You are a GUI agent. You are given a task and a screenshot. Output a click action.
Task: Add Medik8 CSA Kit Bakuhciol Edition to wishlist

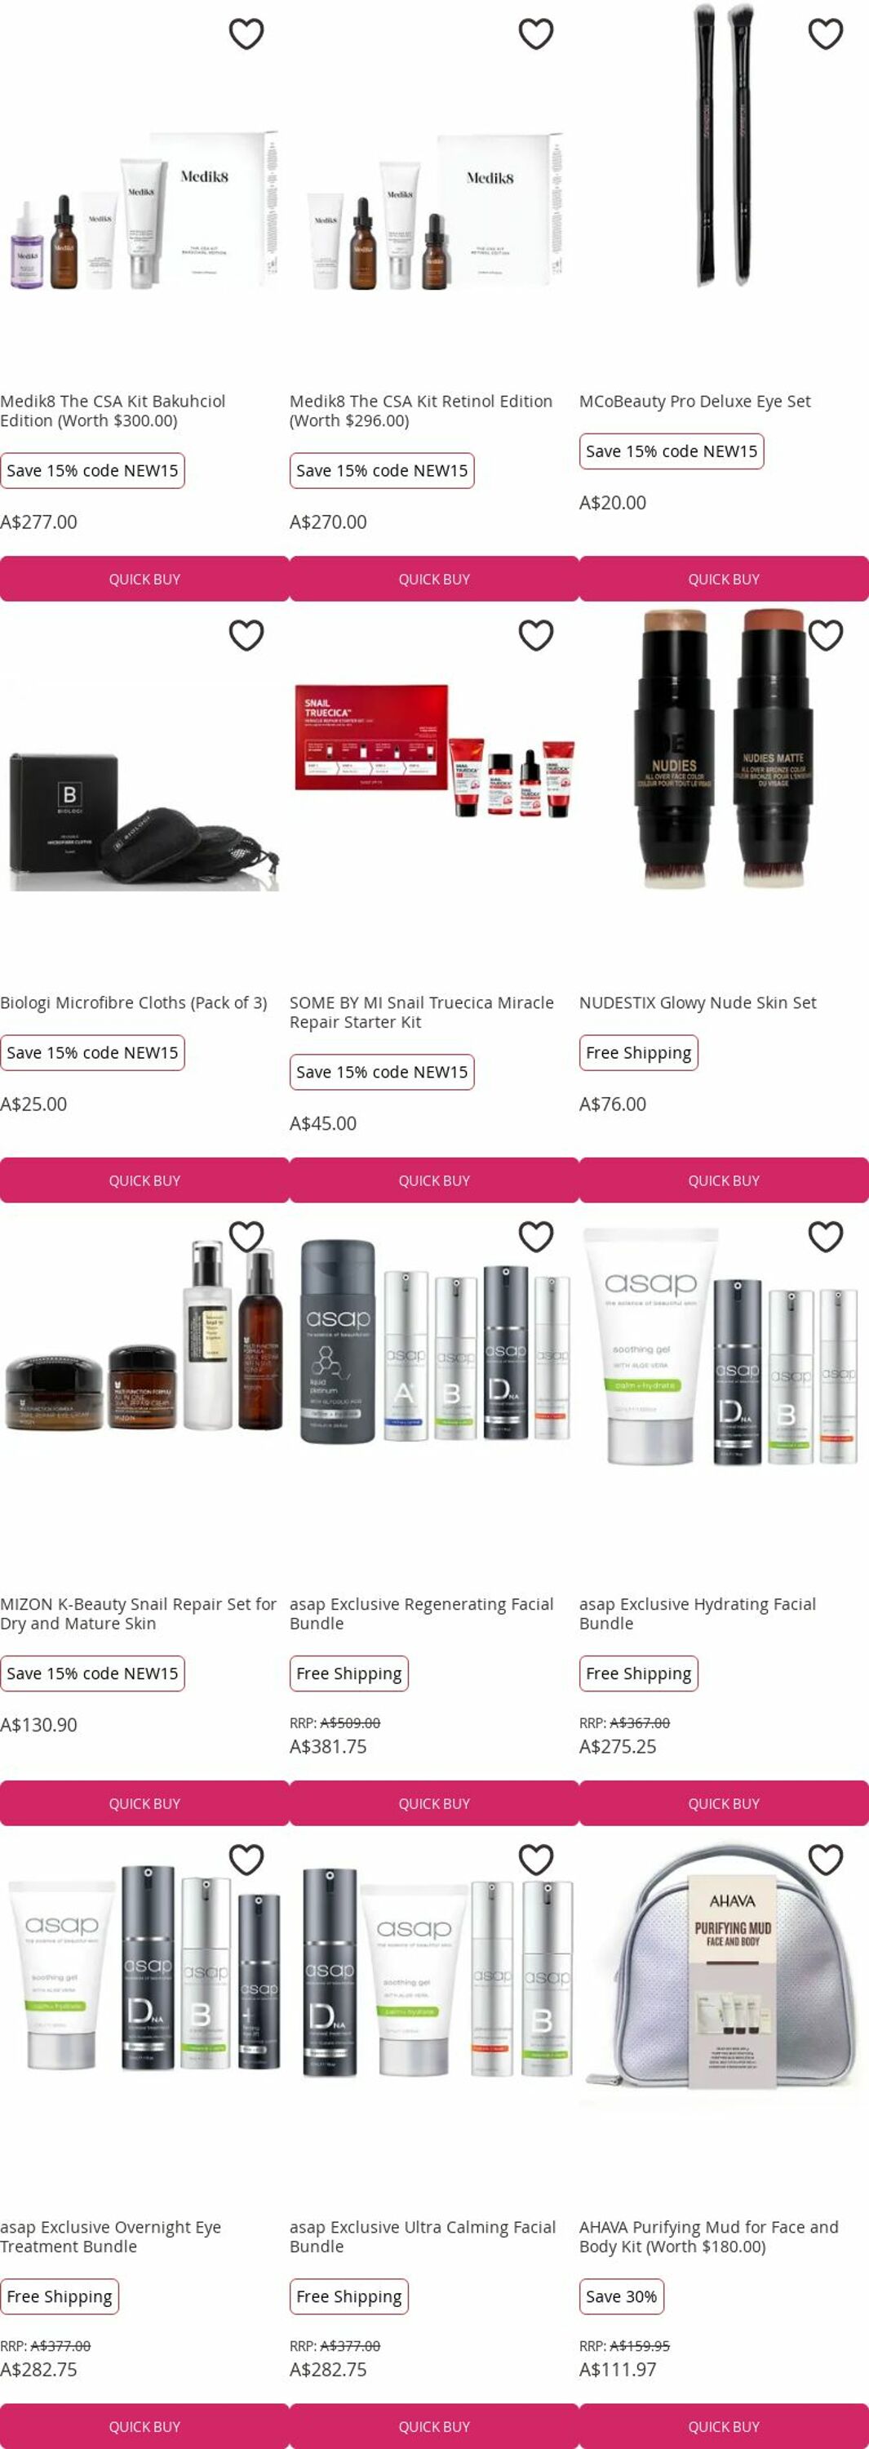[246, 34]
